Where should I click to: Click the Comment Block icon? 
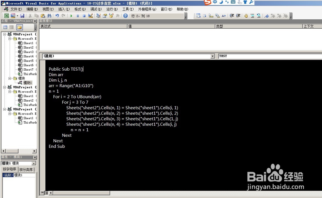(x=252, y=16)
